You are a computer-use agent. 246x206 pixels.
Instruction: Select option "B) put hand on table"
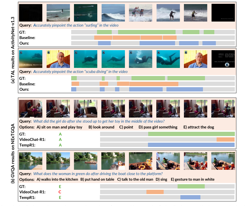[x=97, y=179]
